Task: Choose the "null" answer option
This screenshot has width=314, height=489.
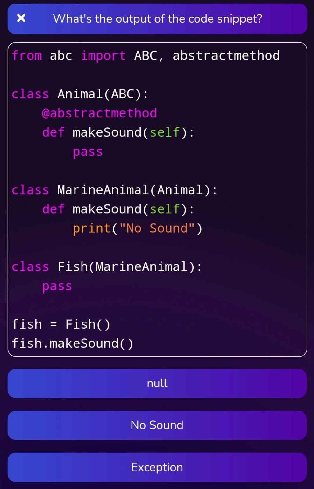Action: 157,383
